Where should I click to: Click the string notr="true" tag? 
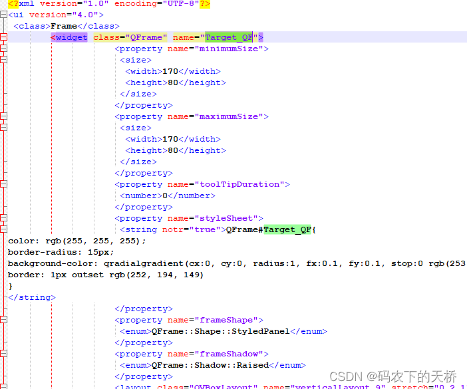173,230
